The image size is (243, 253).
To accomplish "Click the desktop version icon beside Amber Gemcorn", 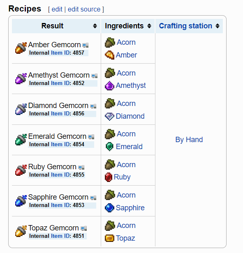I will click(x=85, y=45).
